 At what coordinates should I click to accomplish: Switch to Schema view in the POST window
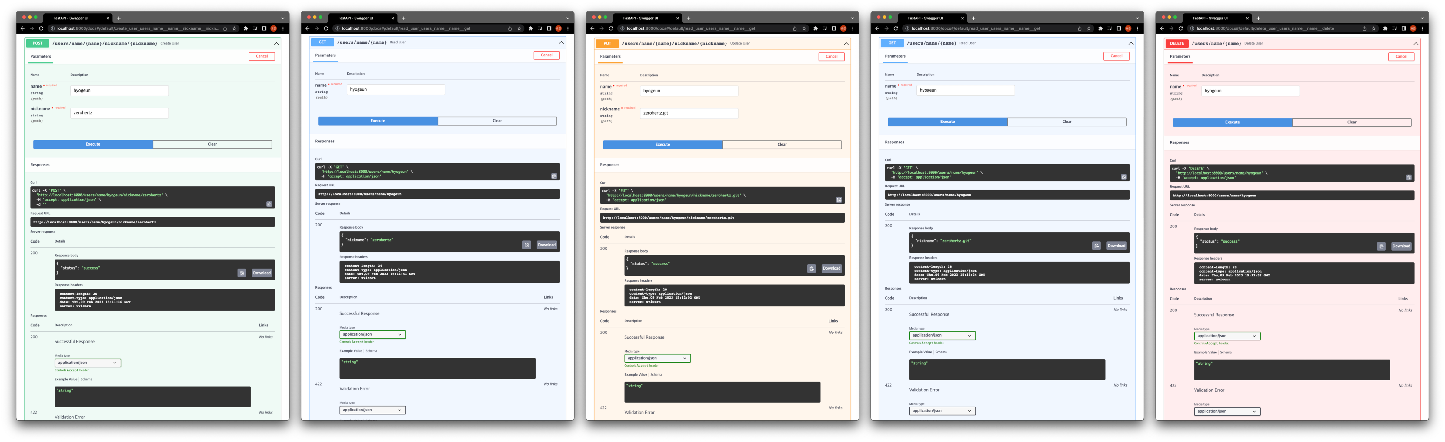[86, 380]
